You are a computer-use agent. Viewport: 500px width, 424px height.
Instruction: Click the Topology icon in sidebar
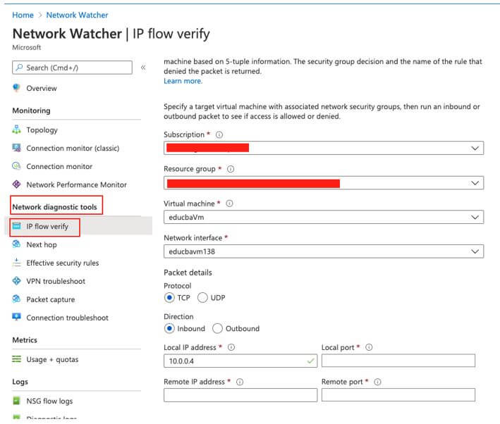17,130
